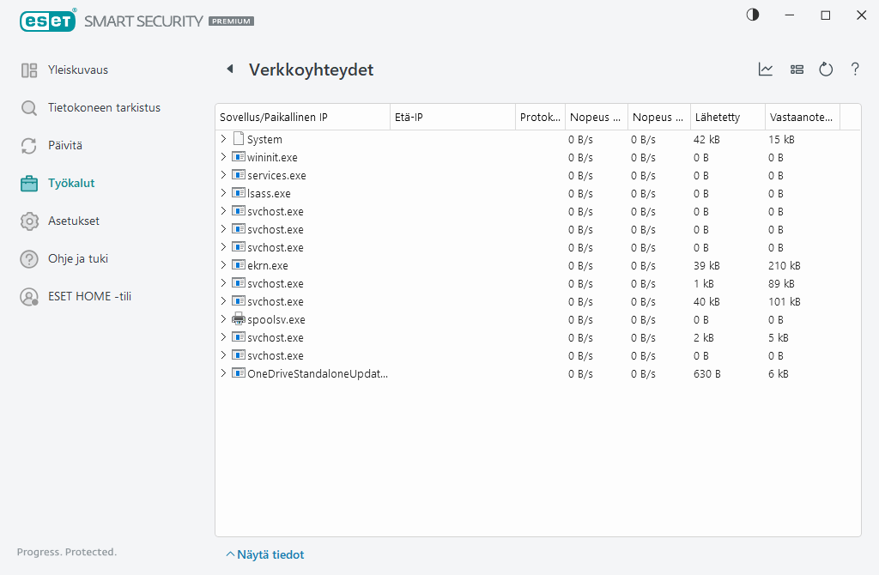This screenshot has height=575, width=879.
Task: Toggle dark mode in the title bar
Action: click(x=752, y=15)
